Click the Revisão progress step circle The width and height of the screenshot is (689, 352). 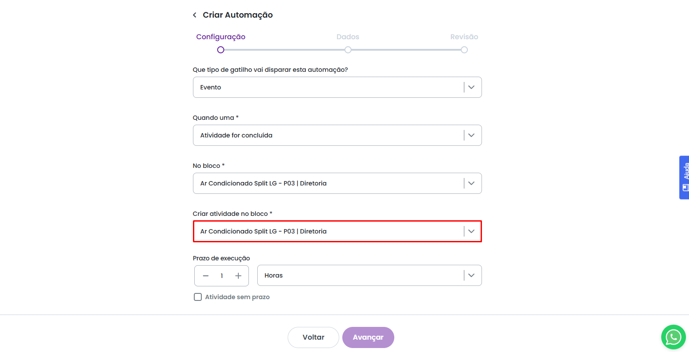click(x=464, y=50)
